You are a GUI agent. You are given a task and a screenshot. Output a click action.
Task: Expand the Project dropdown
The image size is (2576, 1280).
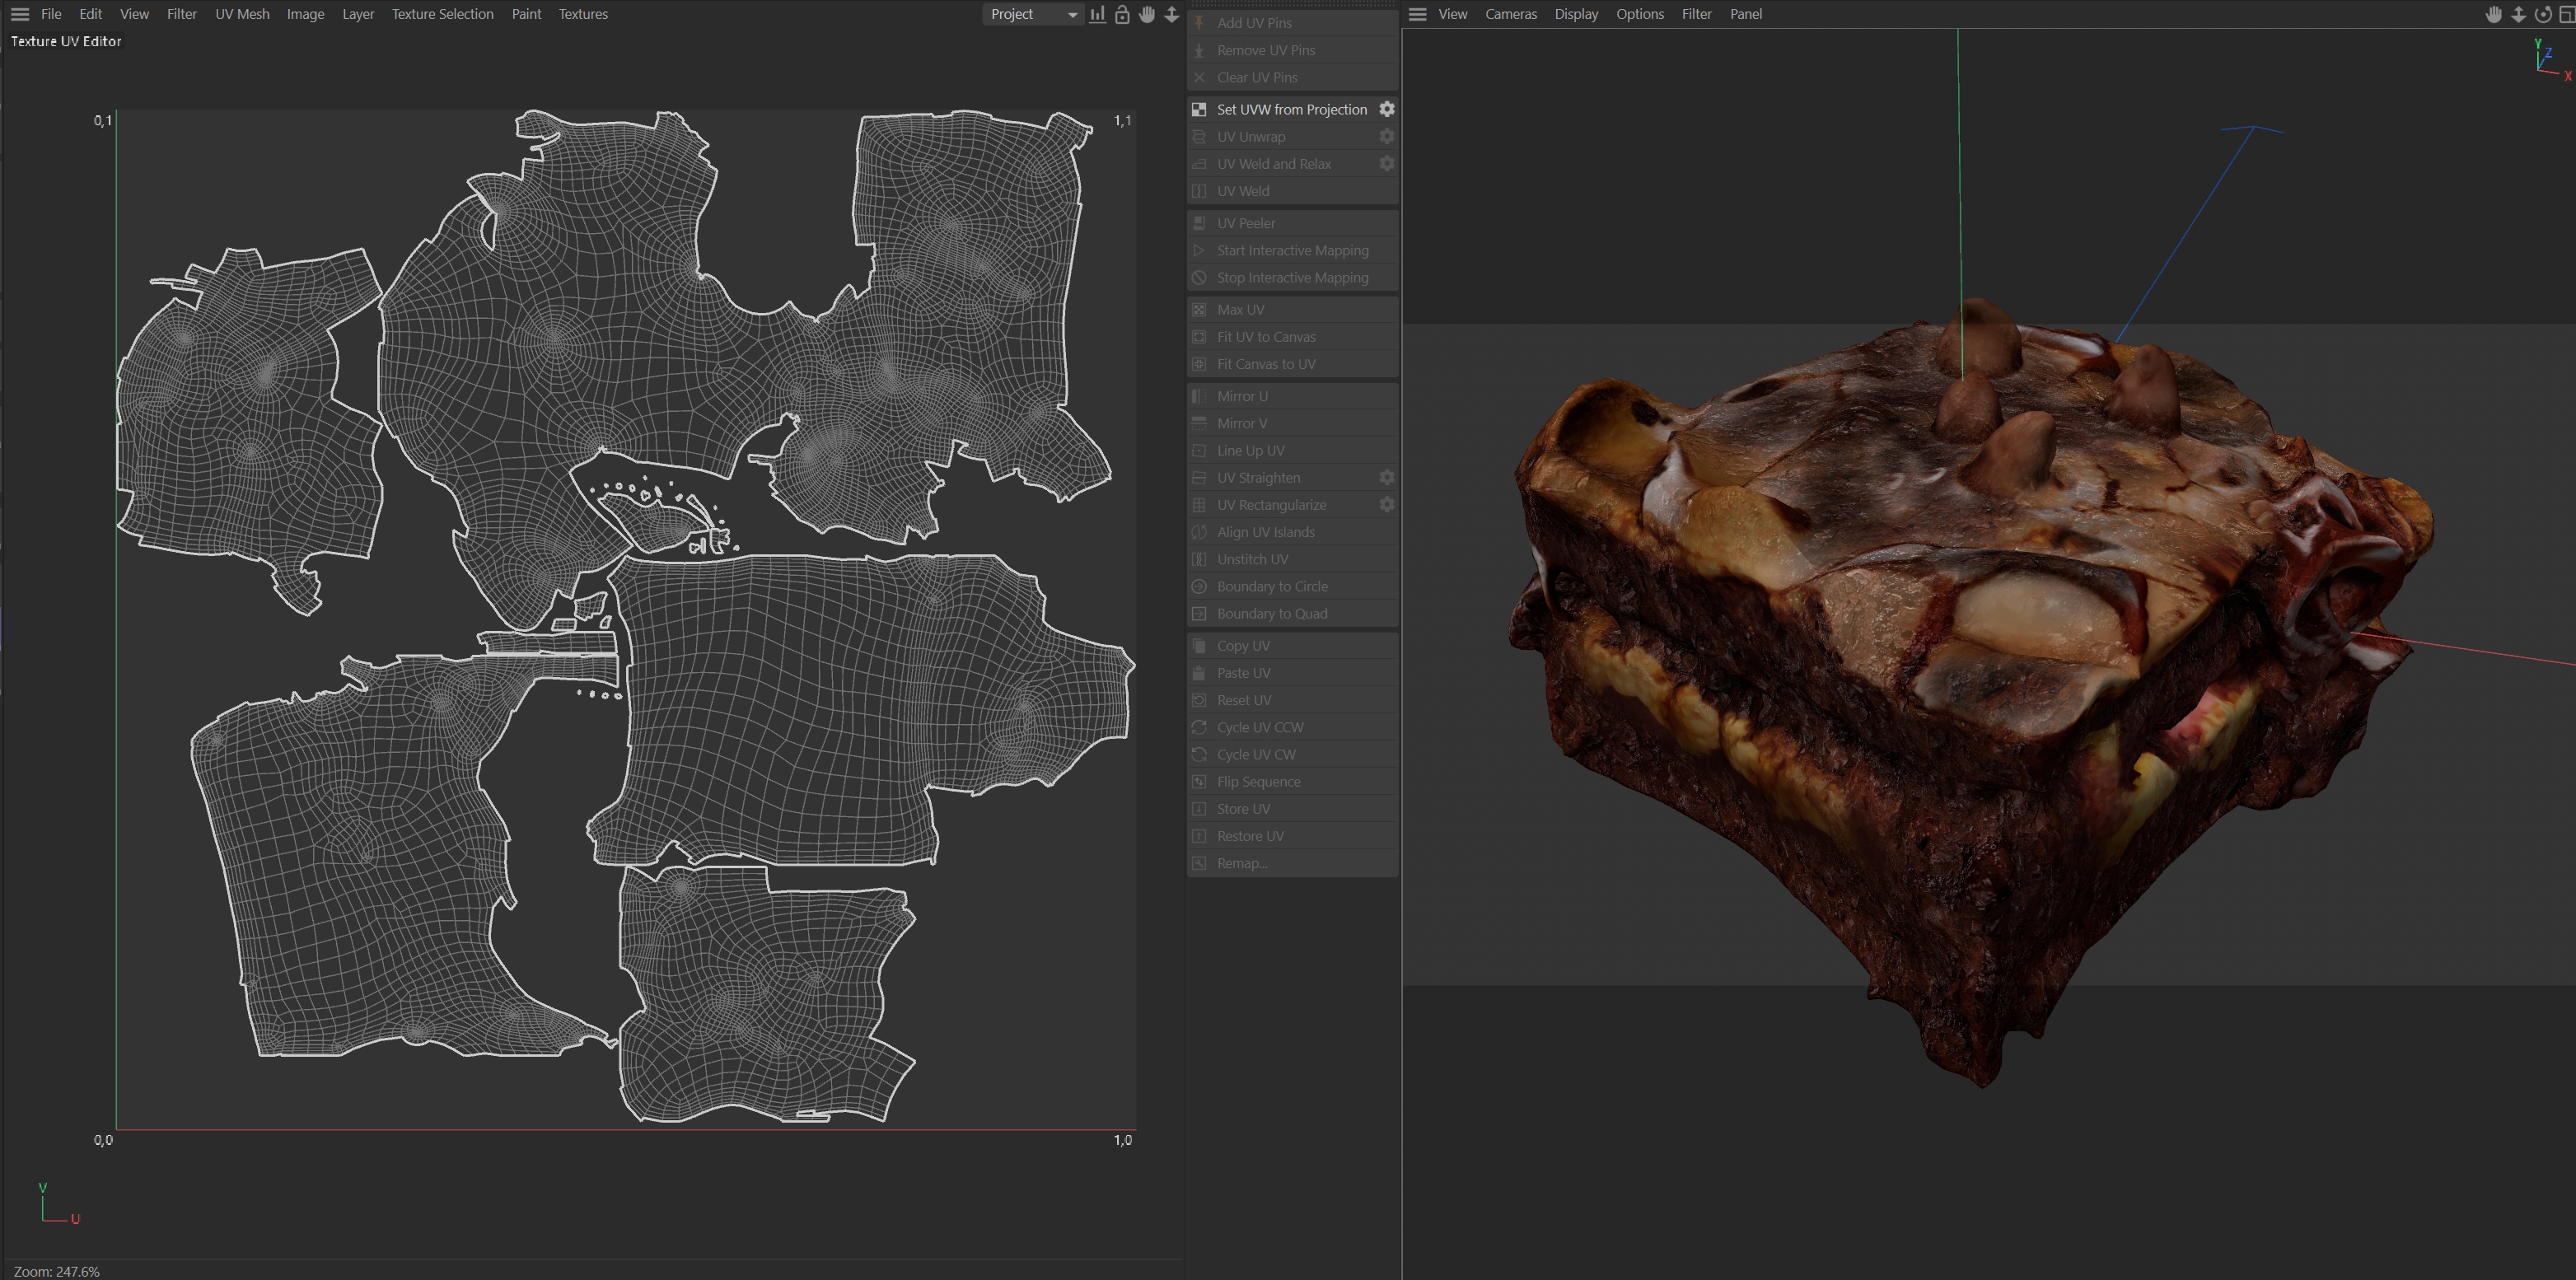click(1033, 14)
